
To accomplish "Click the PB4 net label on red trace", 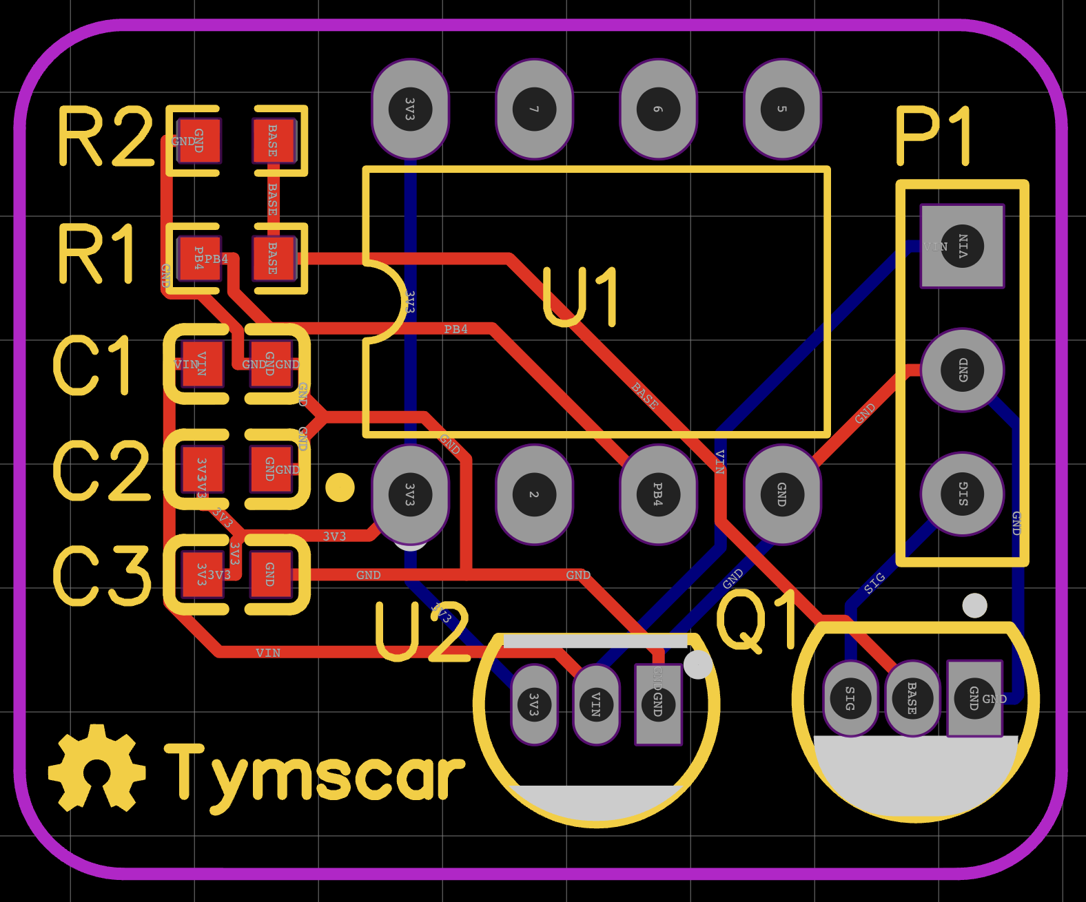I will [455, 329].
